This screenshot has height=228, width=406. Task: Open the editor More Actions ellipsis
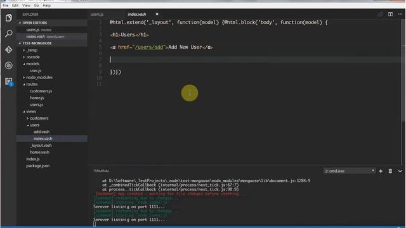pos(400,14)
